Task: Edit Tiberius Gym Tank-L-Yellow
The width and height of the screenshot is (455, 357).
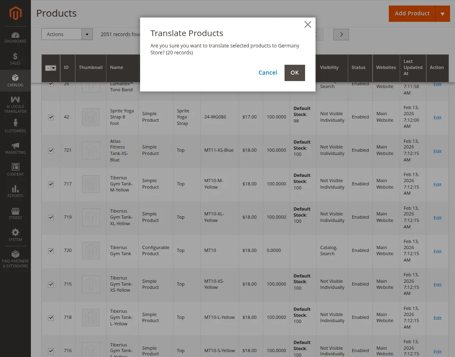Action: coord(437,318)
